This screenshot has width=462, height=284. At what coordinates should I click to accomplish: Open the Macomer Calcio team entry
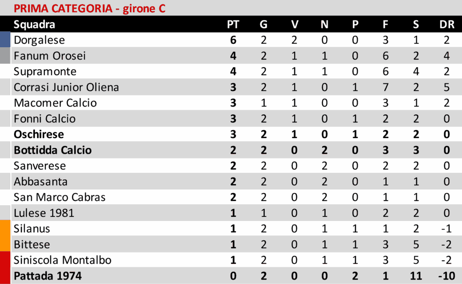pos(55,103)
